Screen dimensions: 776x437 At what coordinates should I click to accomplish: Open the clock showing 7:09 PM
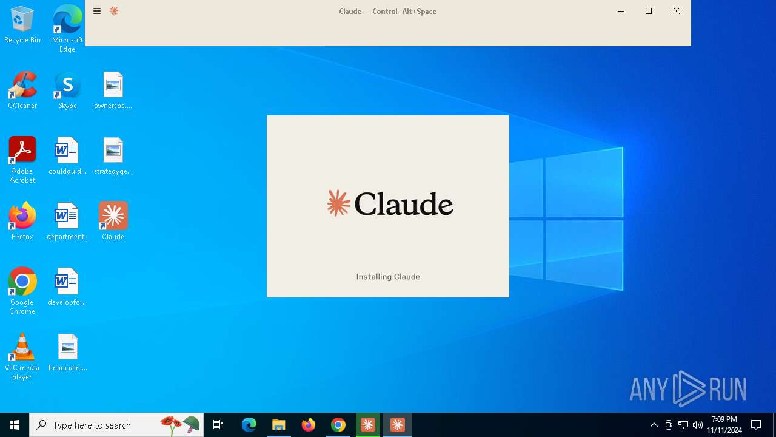click(x=724, y=425)
